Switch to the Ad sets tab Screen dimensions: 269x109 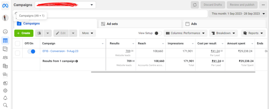coord(112,24)
